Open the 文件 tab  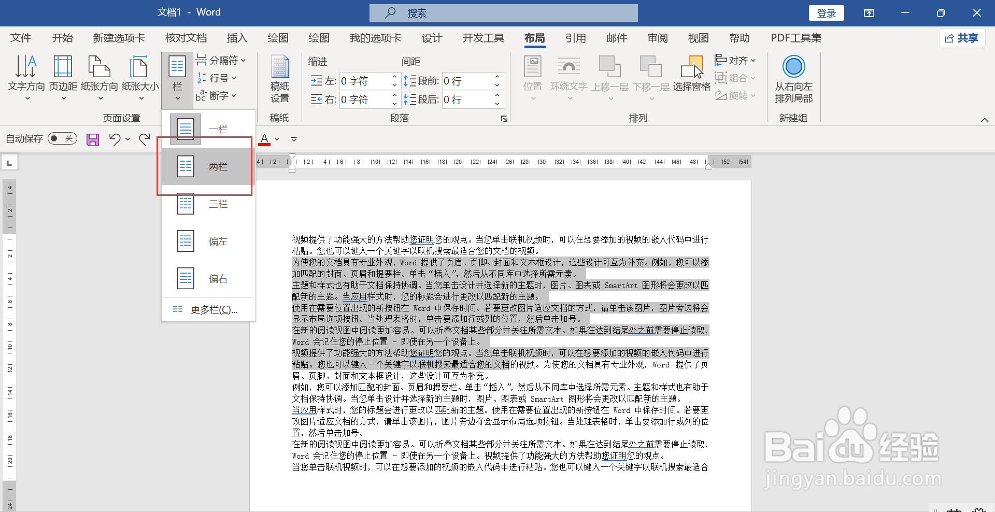21,38
